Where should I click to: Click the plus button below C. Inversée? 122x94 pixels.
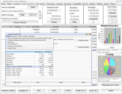(112, 22)
